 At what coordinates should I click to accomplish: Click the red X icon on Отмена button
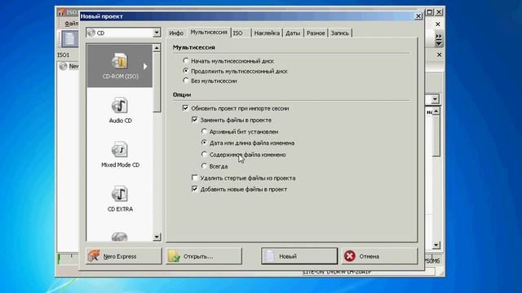[350, 256]
